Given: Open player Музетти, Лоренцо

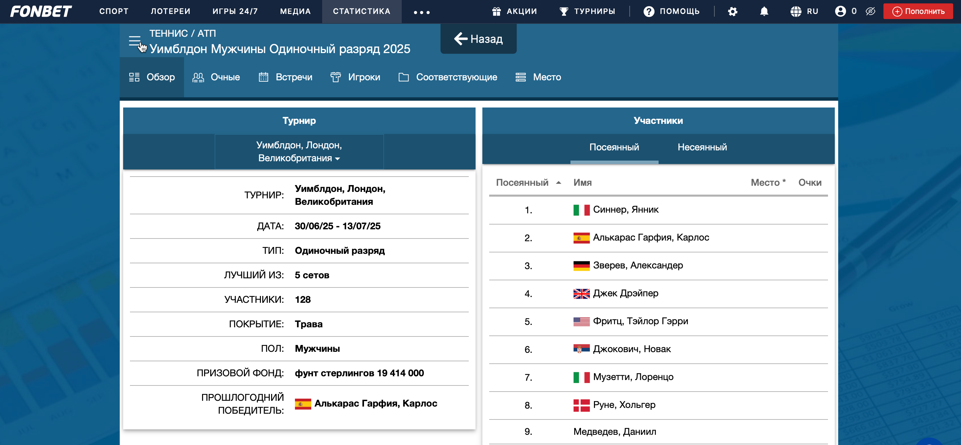Looking at the screenshot, I should pyautogui.click(x=633, y=377).
